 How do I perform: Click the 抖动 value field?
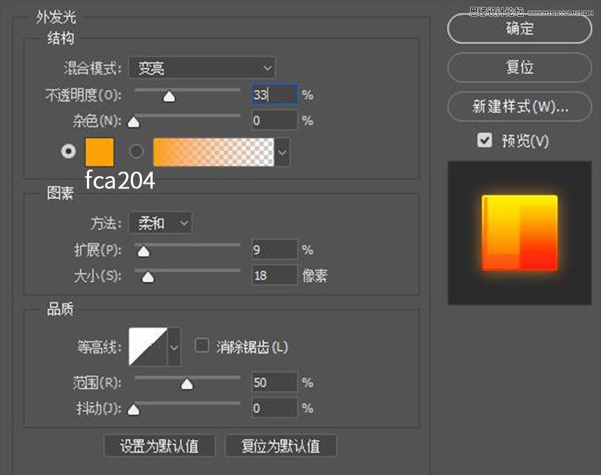[x=274, y=408]
